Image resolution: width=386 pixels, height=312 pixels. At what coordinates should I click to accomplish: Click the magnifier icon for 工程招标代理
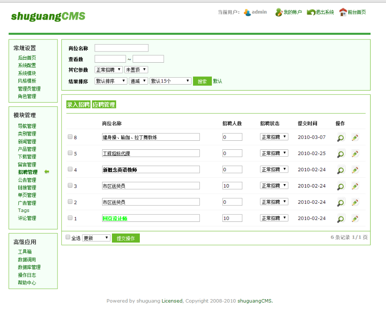point(340,153)
